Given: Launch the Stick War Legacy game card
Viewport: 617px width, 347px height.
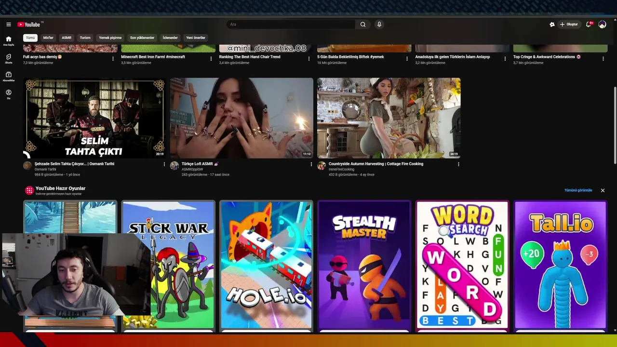Looking at the screenshot, I should pos(168,265).
